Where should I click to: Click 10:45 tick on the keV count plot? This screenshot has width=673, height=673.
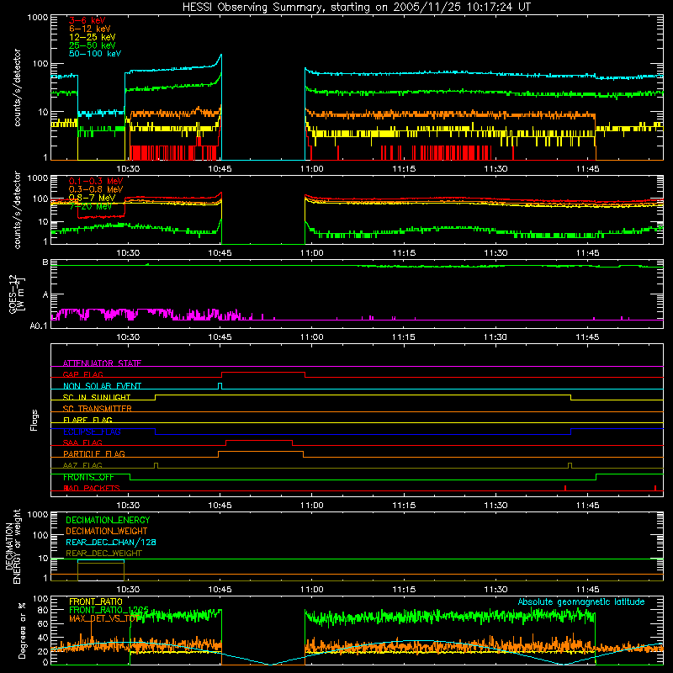[x=220, y=169]
